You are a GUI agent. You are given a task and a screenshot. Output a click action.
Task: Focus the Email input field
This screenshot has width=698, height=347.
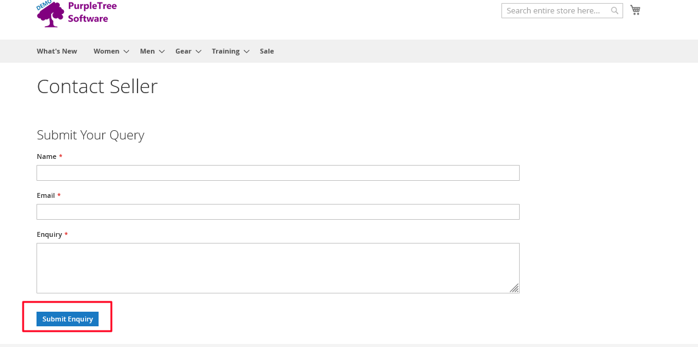277,212
